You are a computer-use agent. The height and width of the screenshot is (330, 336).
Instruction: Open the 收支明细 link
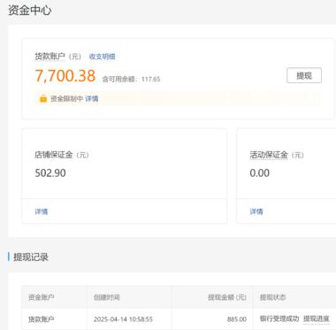coord(102,57)
